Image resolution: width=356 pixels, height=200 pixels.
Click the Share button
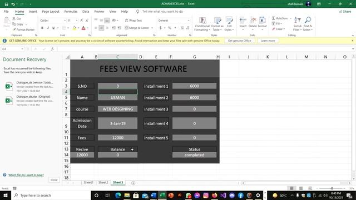(x=345, y=12)
